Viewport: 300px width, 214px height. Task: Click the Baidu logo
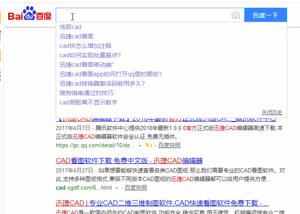[x=30, y=13]
